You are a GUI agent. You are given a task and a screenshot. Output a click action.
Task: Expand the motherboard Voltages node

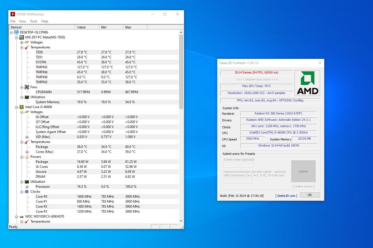click(x=22, y=43)
